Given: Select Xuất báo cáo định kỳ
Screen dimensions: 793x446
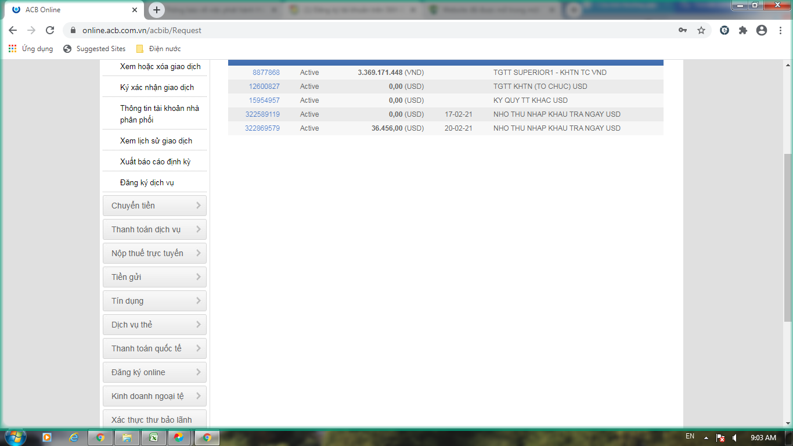Looking at the screenshot, I should pyautogui.click(x=155, y=161).
